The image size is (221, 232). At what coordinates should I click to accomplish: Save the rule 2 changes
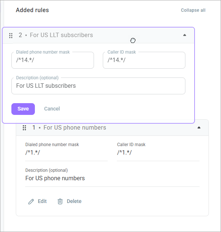coord(23,109)
